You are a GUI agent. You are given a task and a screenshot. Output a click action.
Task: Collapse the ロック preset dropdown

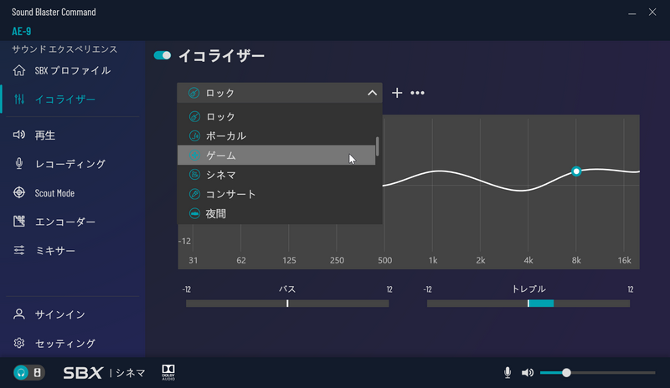[x=280, y=93]
